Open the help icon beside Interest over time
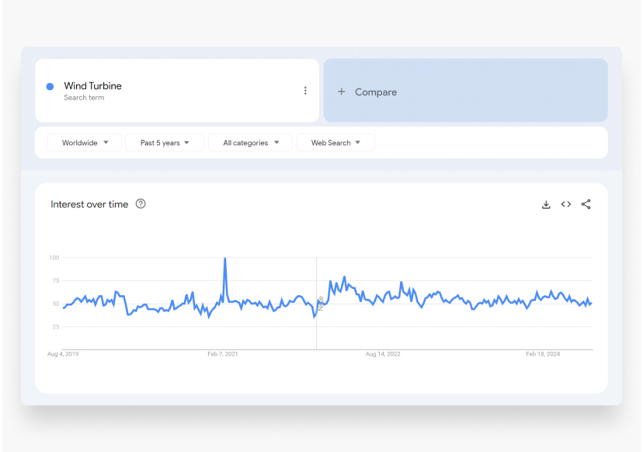The height and width of the screenshot is (452, 643). click(x=141, y=204)
